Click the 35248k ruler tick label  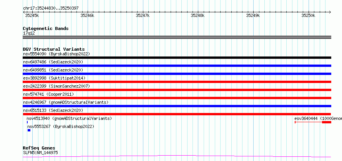click(198, 15)
